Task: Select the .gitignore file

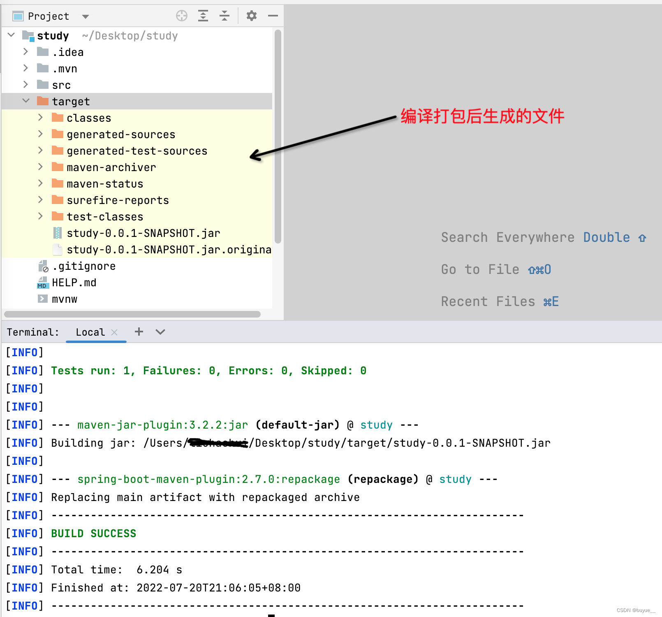Action: point(84,266)
